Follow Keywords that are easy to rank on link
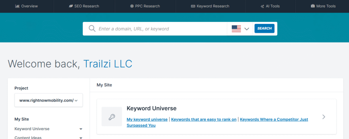The width and height of the screenshot is (349, 139). [203, 120]
